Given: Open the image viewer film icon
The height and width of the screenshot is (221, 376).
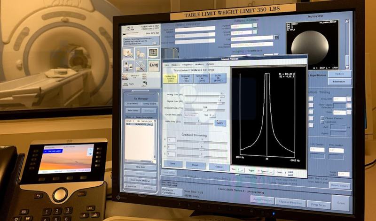Looking at the screenshot, I should tap(153, 53).
